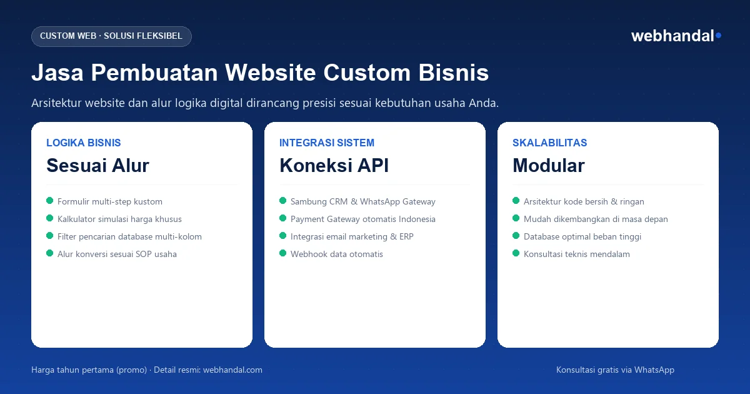Click the Modular card title

(x=549, y=165)
